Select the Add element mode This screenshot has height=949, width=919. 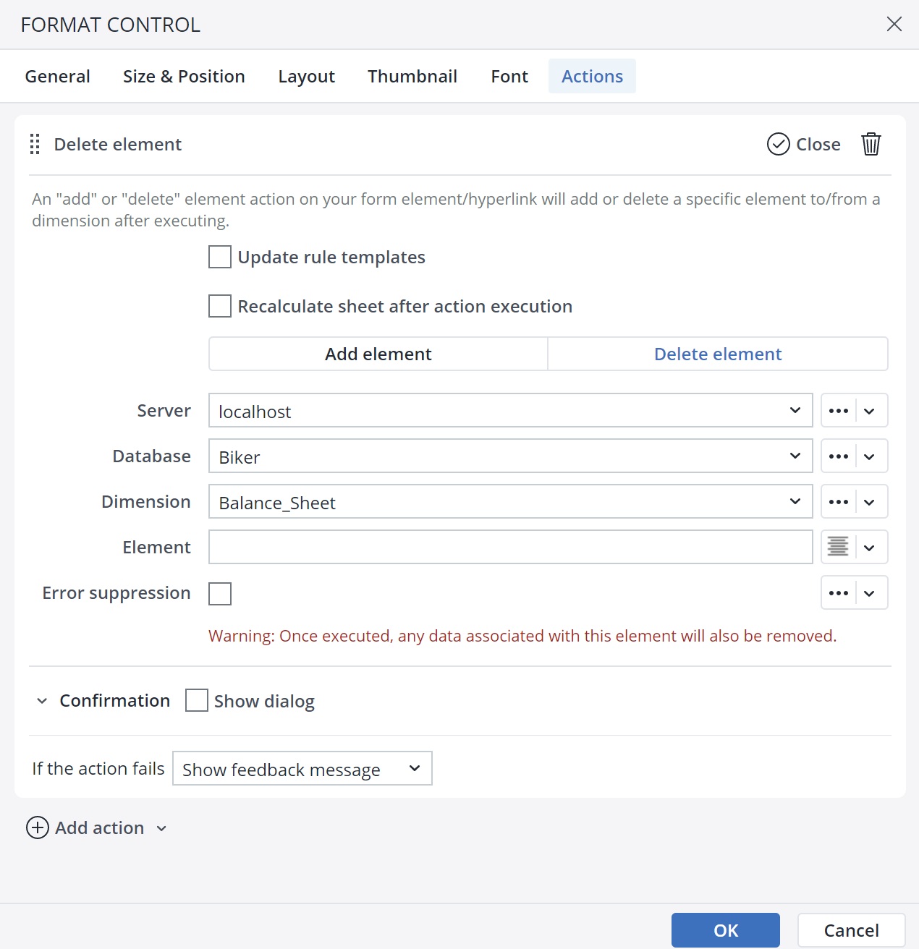click(378, 354)
